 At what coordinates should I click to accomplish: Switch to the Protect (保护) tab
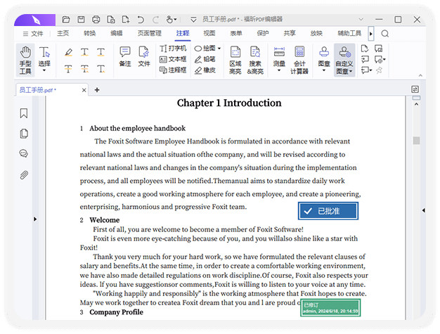click(x=263, y=34)
